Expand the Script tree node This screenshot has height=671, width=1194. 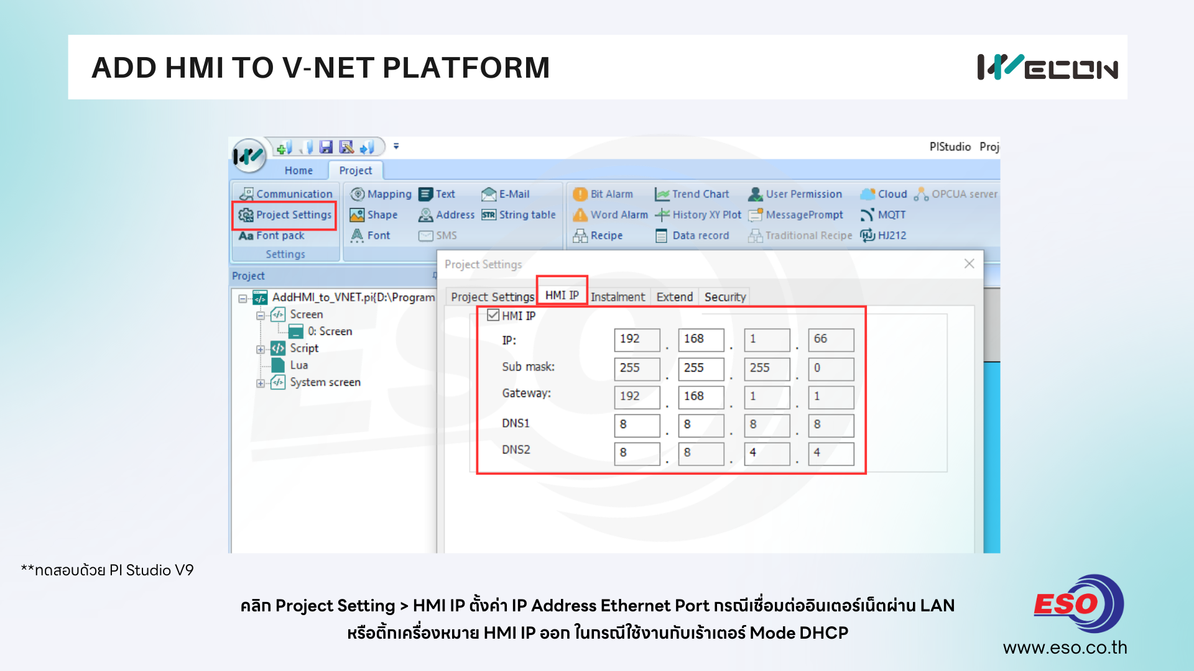click(261, 349)
